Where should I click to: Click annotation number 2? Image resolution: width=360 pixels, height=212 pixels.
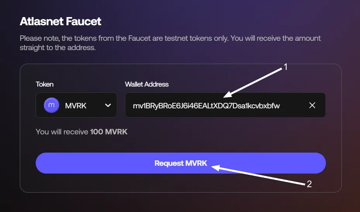[x=309, y=184]
